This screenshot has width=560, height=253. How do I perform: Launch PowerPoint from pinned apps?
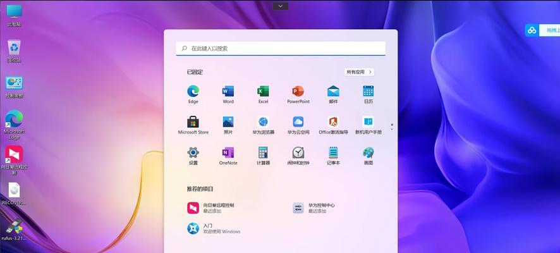(x=298, y=94)
